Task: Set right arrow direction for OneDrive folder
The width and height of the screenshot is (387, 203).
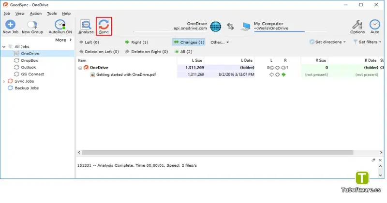Action: point(283,68)
